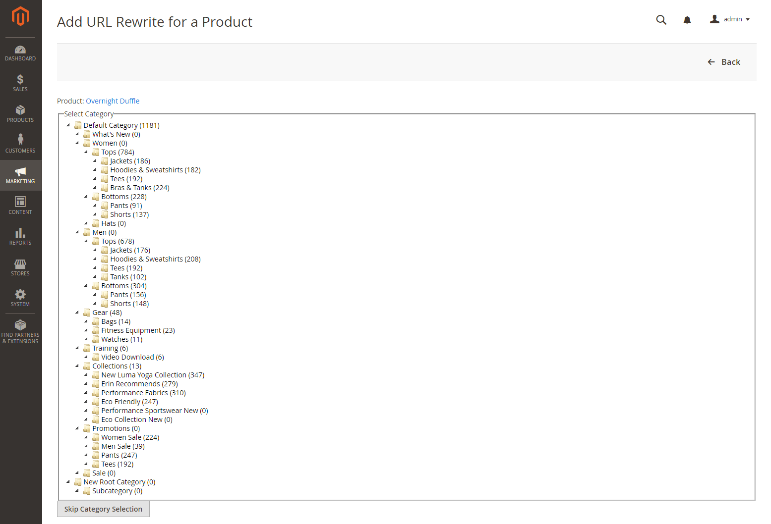
Task: Click the Promotions category folder icon
Action: [87, 428]
